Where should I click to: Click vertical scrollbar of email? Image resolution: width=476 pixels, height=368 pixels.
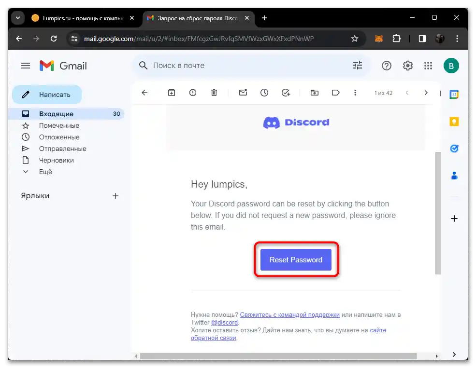[x=438, y=213]
